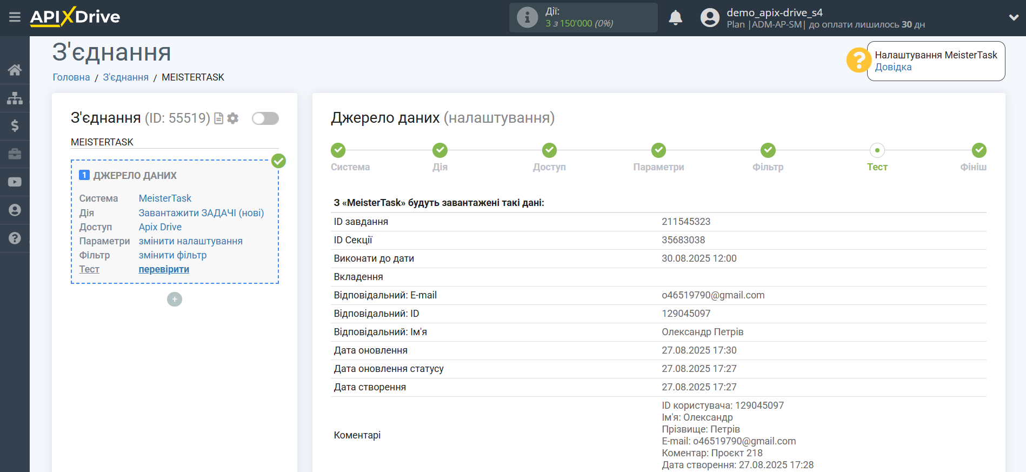
Task: Edit the MEISTERTASK connection name field
Action: point(175,142)
